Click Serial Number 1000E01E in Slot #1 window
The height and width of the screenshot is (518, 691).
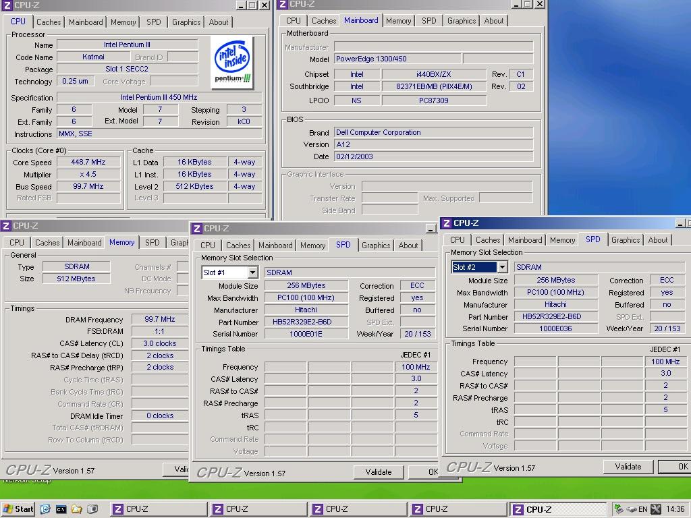[x=306, y=334]
